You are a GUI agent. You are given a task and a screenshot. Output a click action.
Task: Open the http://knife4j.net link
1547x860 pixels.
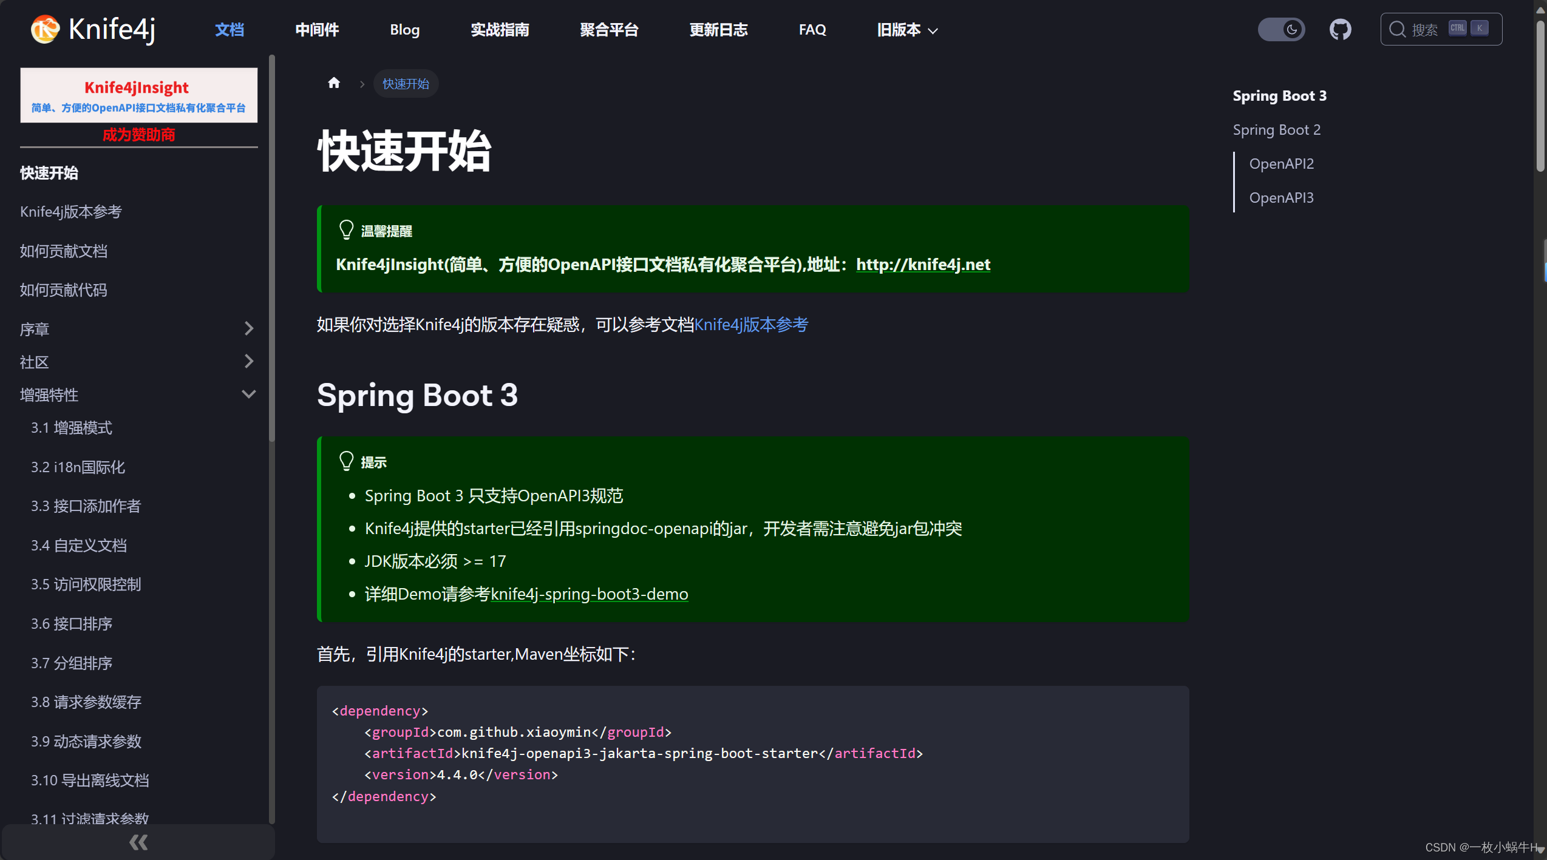923,265
